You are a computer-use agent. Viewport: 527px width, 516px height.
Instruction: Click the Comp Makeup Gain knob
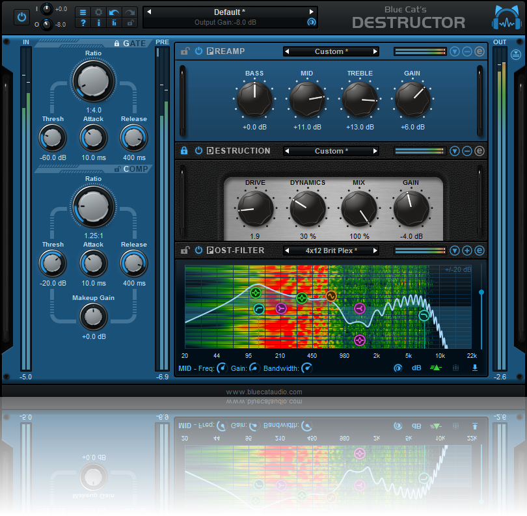click(x=94, y=317)
